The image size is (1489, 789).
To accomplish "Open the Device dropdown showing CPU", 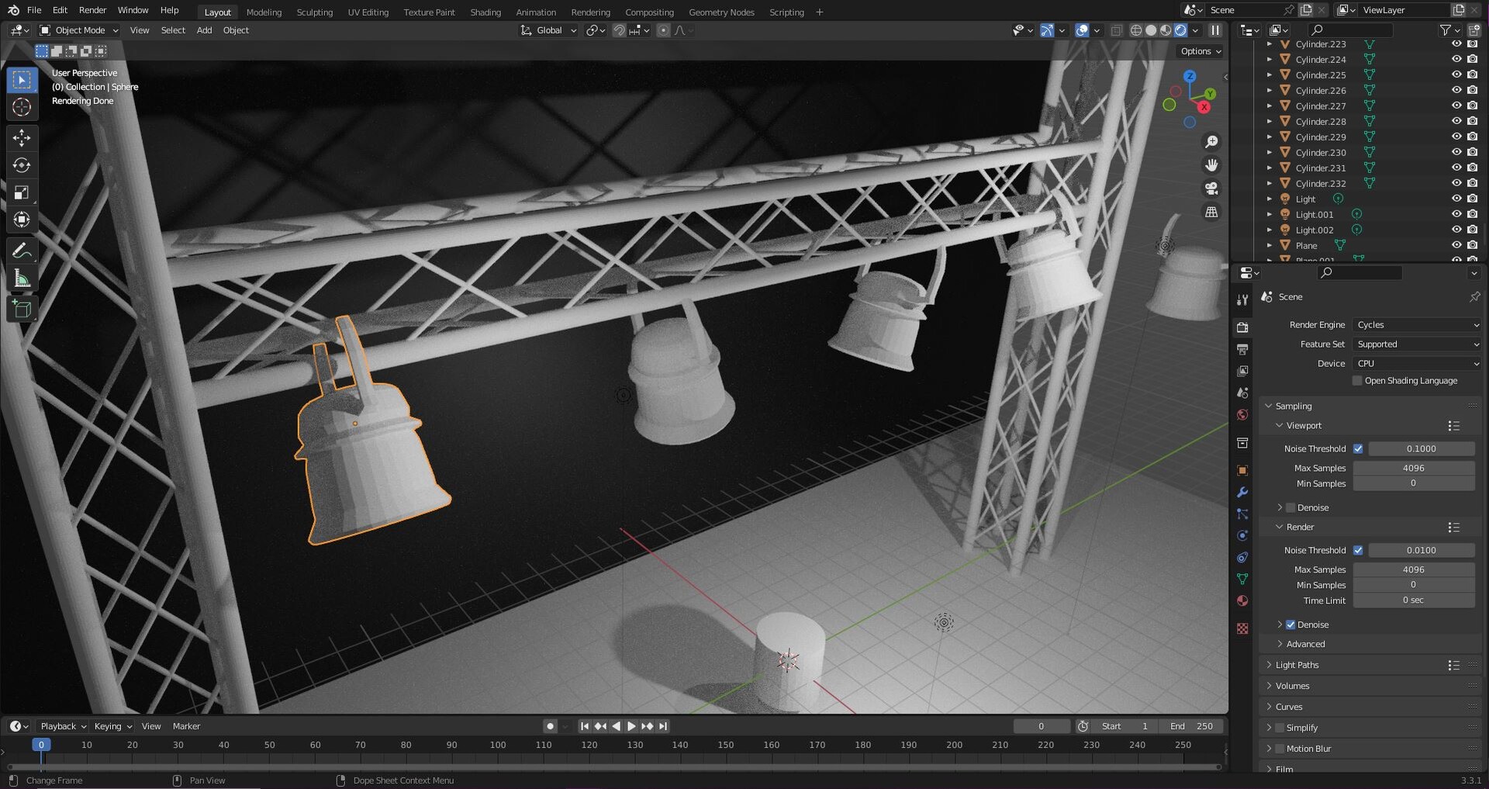I will coord(1415,363).
